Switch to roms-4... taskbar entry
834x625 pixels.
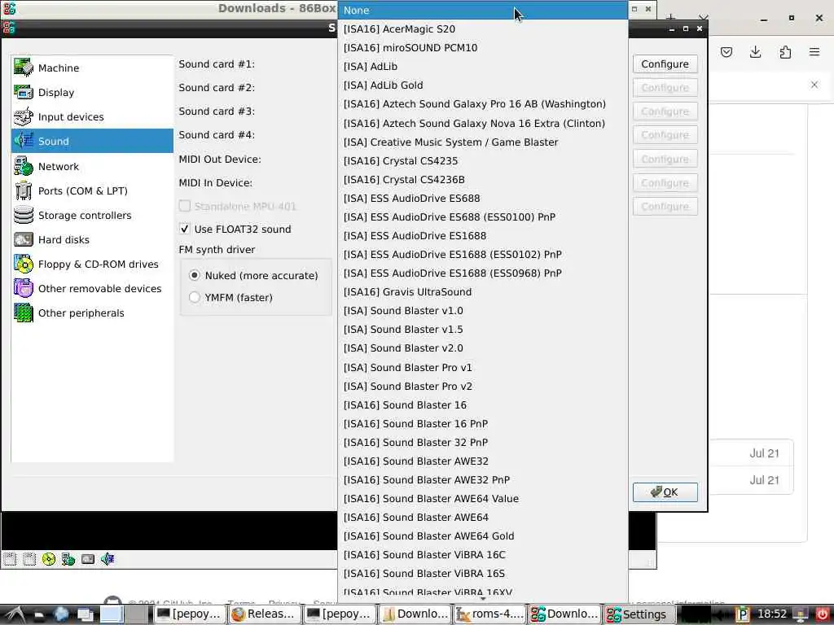coord(489,614)
